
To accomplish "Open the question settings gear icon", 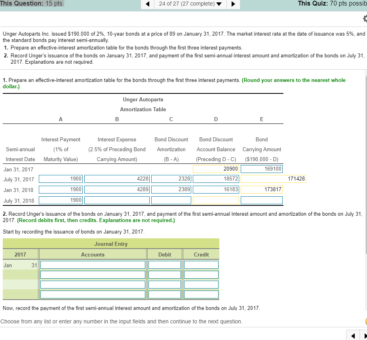I will click(361, 19).
